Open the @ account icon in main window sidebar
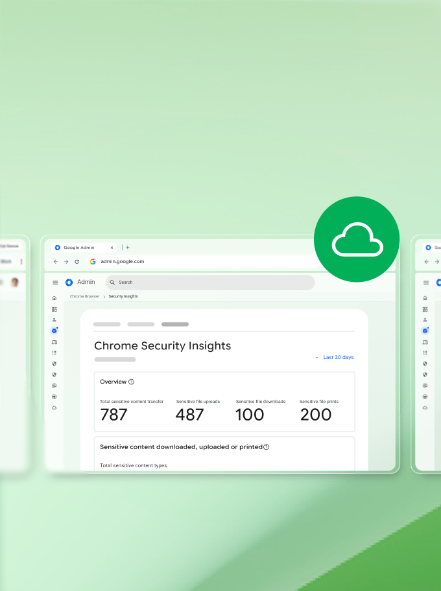The height and width of the screenshot is (591, 441). [x=54, y=386]
